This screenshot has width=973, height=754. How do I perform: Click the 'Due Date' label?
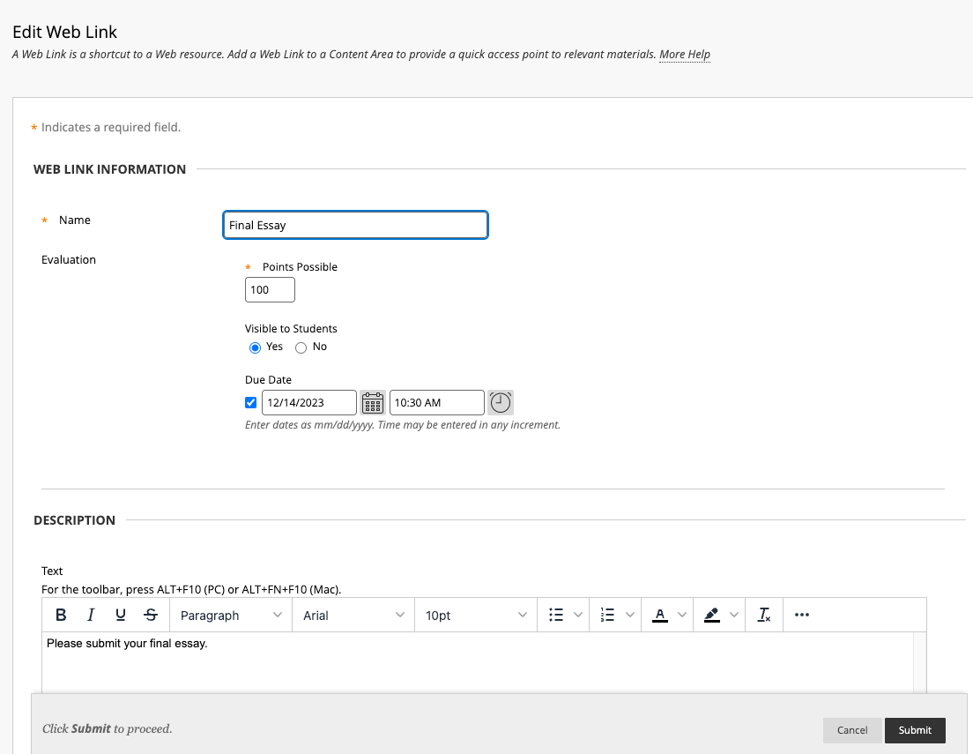pos(268,379)
